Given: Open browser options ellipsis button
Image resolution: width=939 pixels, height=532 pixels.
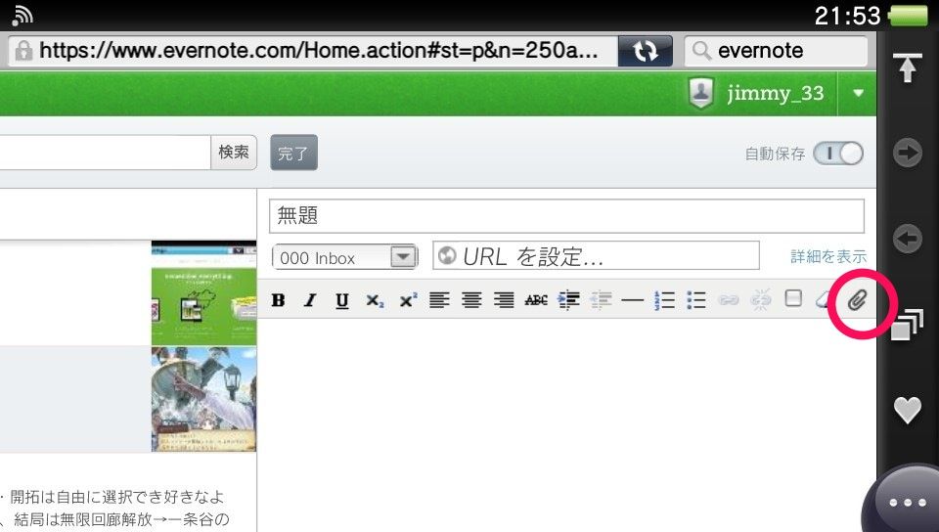Looking at the screenshot, I should pyautogui.click(x=908, y=503).
